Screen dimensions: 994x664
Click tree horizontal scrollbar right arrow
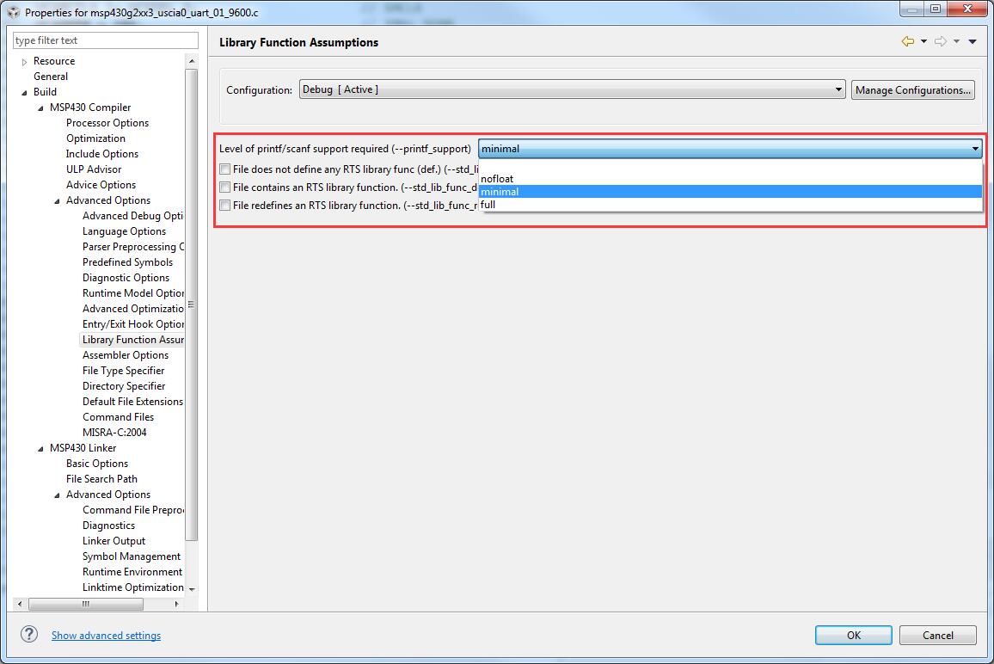pyautogui.click(x=176, y=604)
